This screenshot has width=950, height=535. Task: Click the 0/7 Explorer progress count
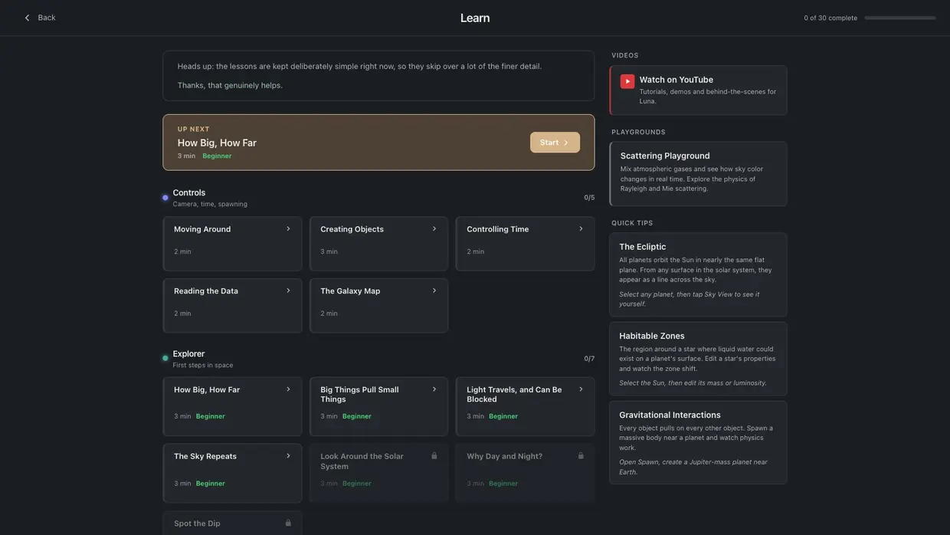(589, 359)
